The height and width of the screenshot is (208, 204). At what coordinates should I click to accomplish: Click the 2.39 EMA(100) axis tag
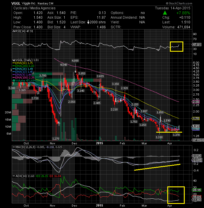pos(196,102)
